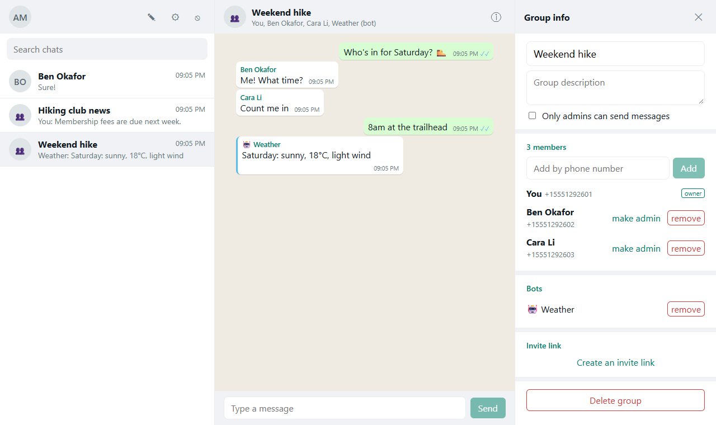This screenshot has width=716, height=425.
Task: Click the Weather forecast message bubble text
Action: pyautogui.click(x=307, y=155)
